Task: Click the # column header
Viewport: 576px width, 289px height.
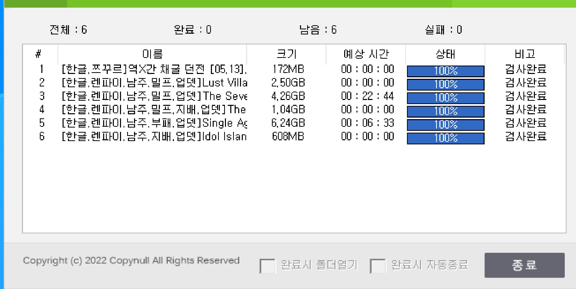Action: coord(38,54)
